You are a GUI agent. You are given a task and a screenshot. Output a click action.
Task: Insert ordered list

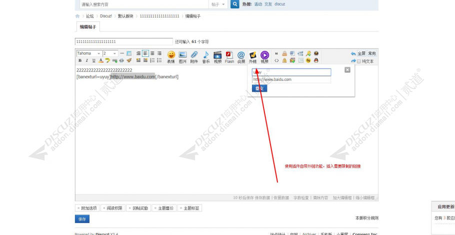click(x=152, y=60)
